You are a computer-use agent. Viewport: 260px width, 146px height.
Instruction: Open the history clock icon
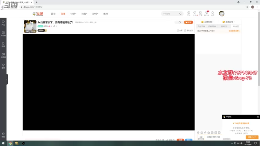(x=189, y=13)
